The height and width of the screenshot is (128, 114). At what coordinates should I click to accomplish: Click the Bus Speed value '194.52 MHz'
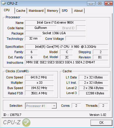pos(39,88)
